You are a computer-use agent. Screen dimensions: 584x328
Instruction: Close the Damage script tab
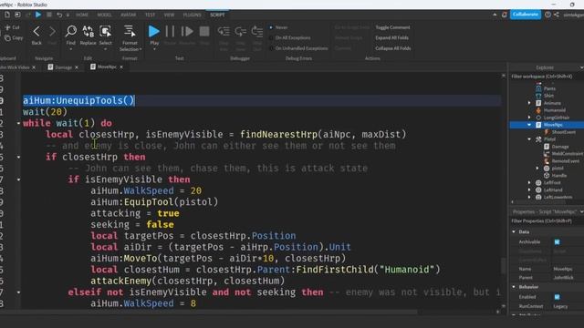(x=77, y=67)
